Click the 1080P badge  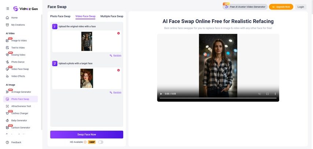92,142
